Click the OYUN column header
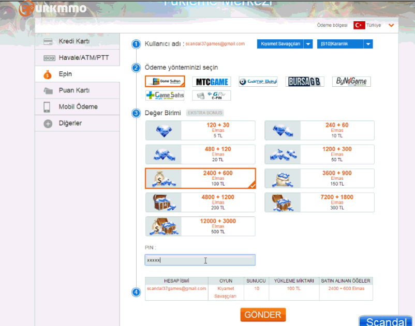This screenshot has height=326, width=415. (x=226, y=281)
